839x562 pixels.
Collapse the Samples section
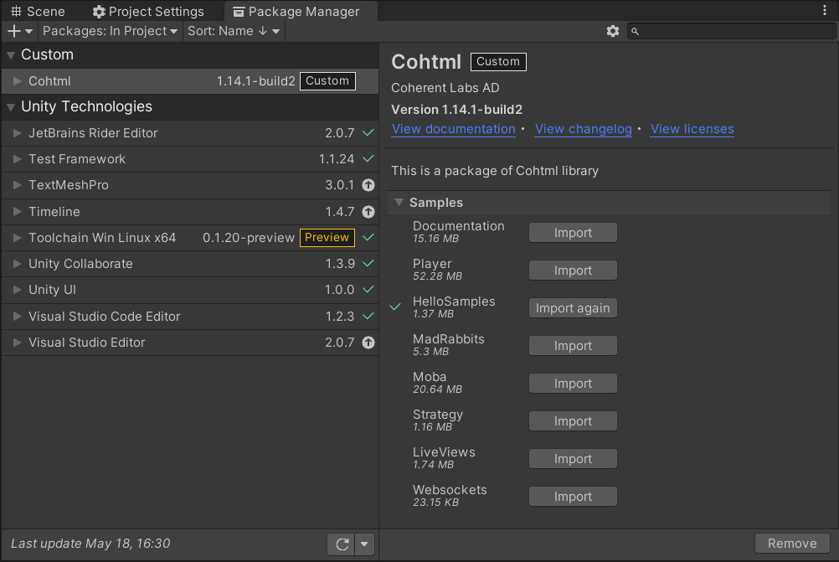click(399, 203)
